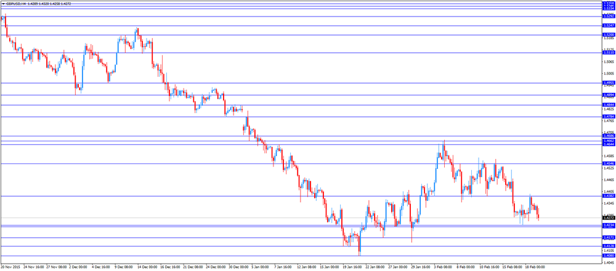Click the 1.4465 price scale value
Screen dimensions: 616x271
click(609, 180)
